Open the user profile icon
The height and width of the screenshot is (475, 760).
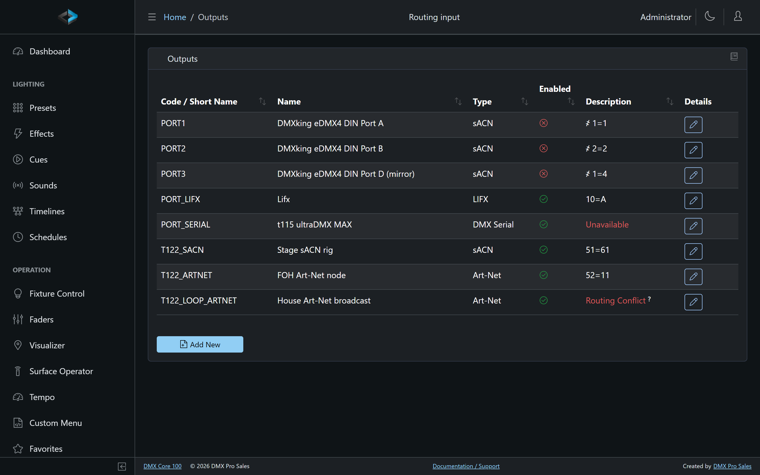[x=738, y=16]
